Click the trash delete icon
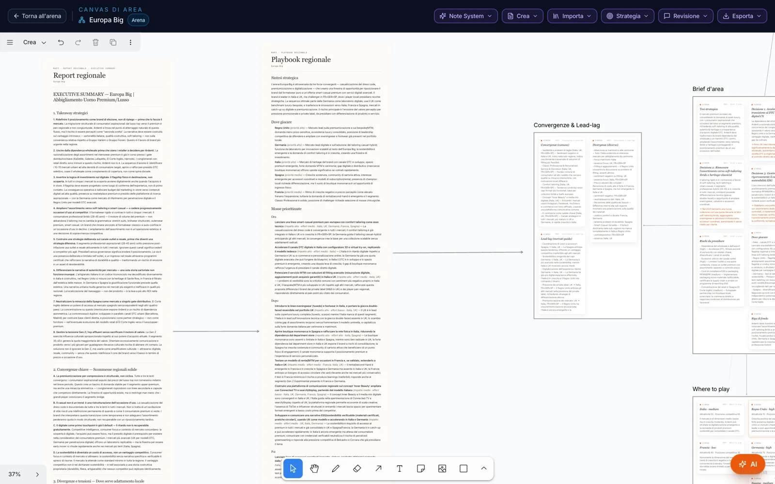 pos(95,42)
